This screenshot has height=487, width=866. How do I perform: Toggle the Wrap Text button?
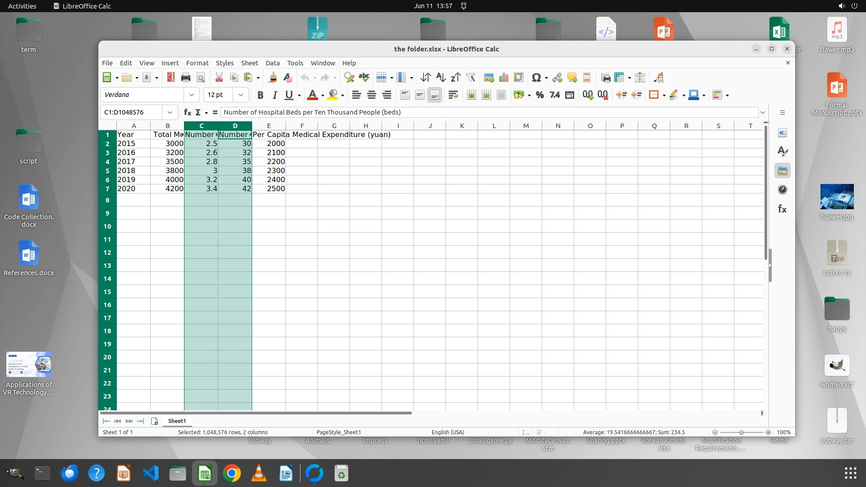click(x=453, y=95)
